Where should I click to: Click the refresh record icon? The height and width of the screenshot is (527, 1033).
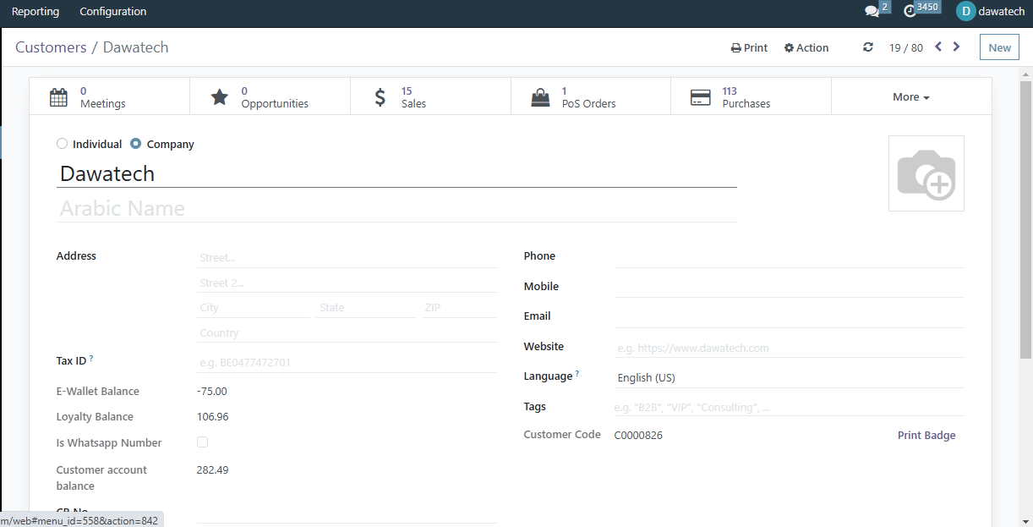pos(868,47)
